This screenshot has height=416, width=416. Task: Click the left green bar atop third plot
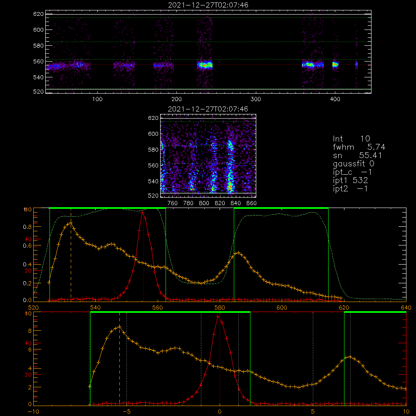tap(108, 208)
